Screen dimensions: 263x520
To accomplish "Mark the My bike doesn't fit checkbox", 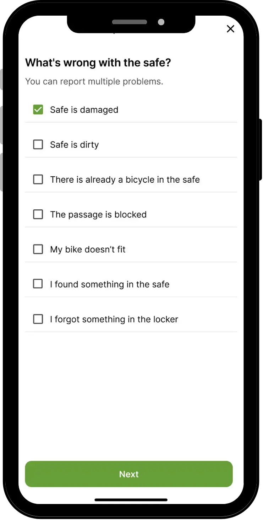I will click(38, 249).
